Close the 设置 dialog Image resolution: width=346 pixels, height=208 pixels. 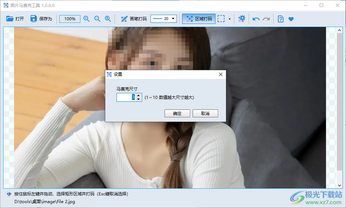click(x=221, y=74)
